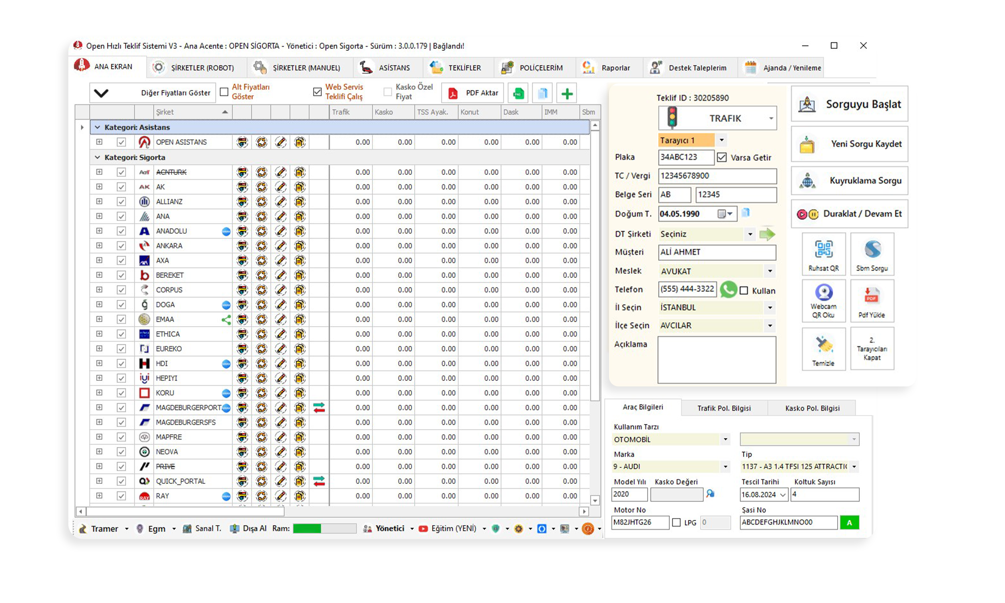1005x603 pixels.
Task: Click the WhatsApp icon next to Telefon
Action: pos(729,289)
